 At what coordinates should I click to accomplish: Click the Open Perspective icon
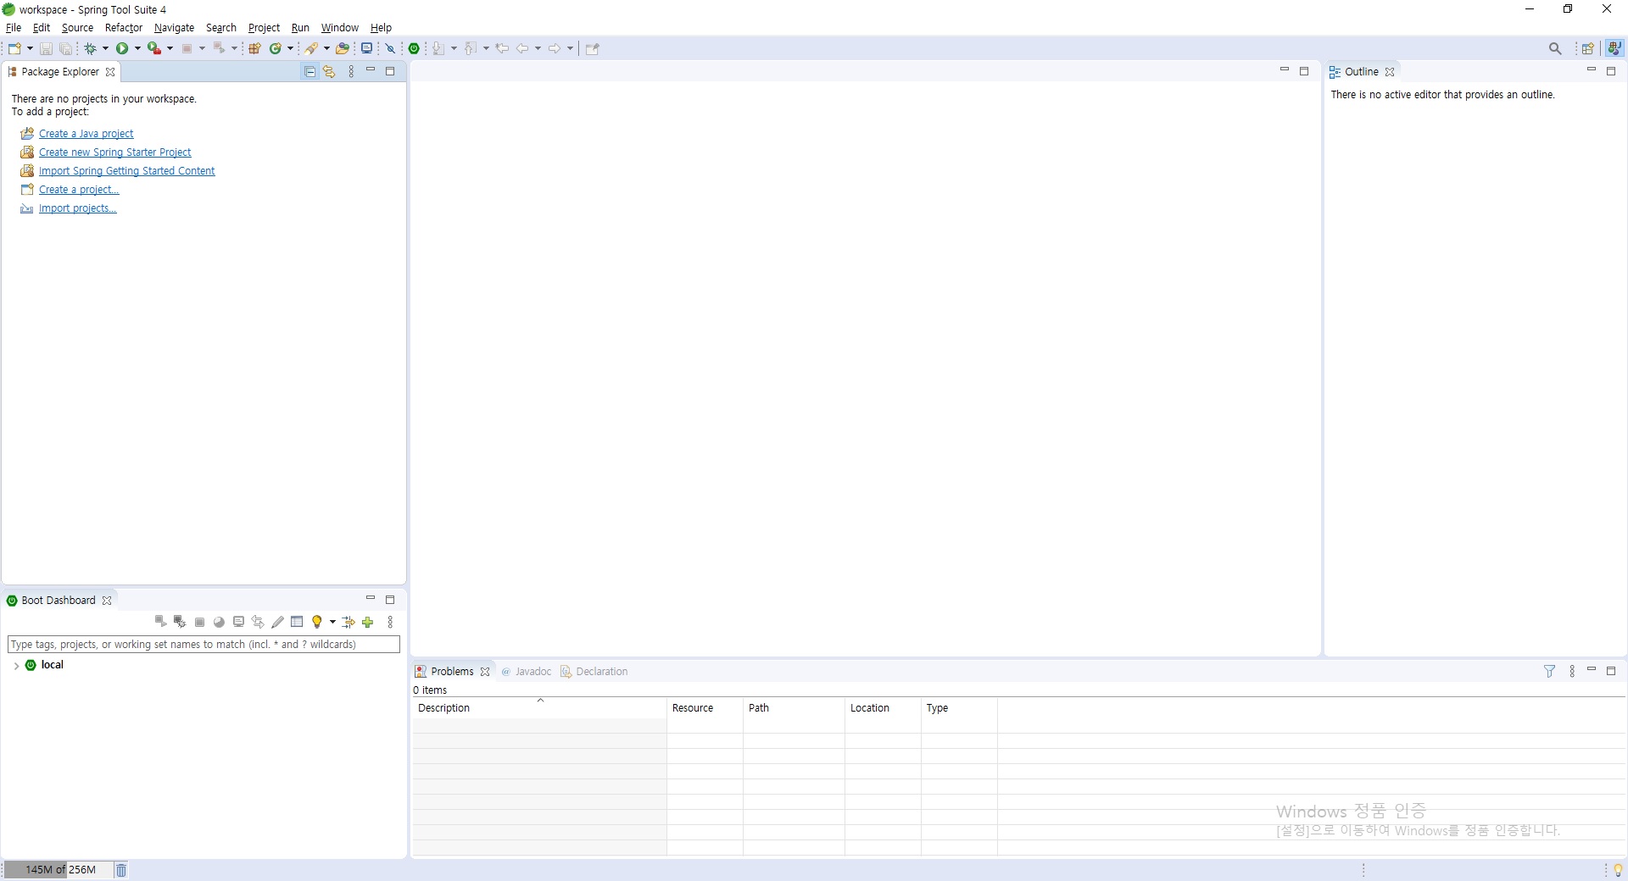click(x=1588, y=48)
